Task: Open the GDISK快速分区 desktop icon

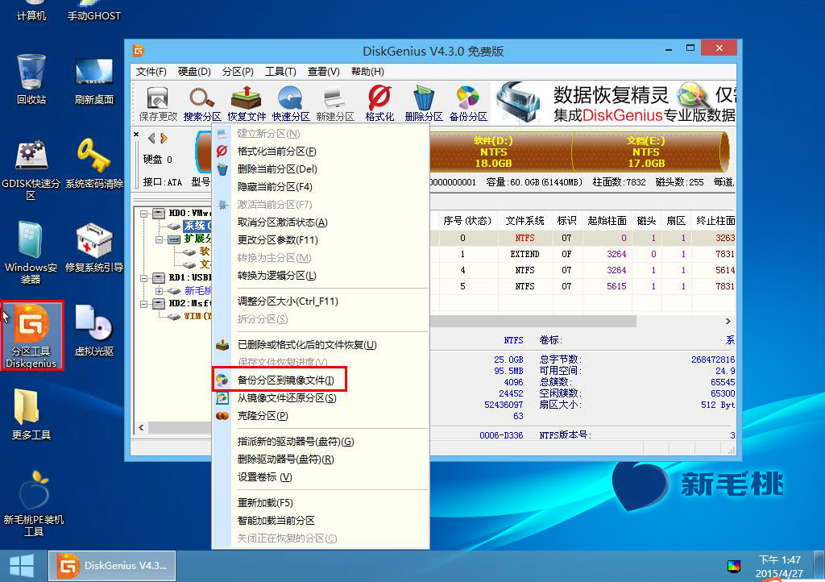Action: click(31, 168)
